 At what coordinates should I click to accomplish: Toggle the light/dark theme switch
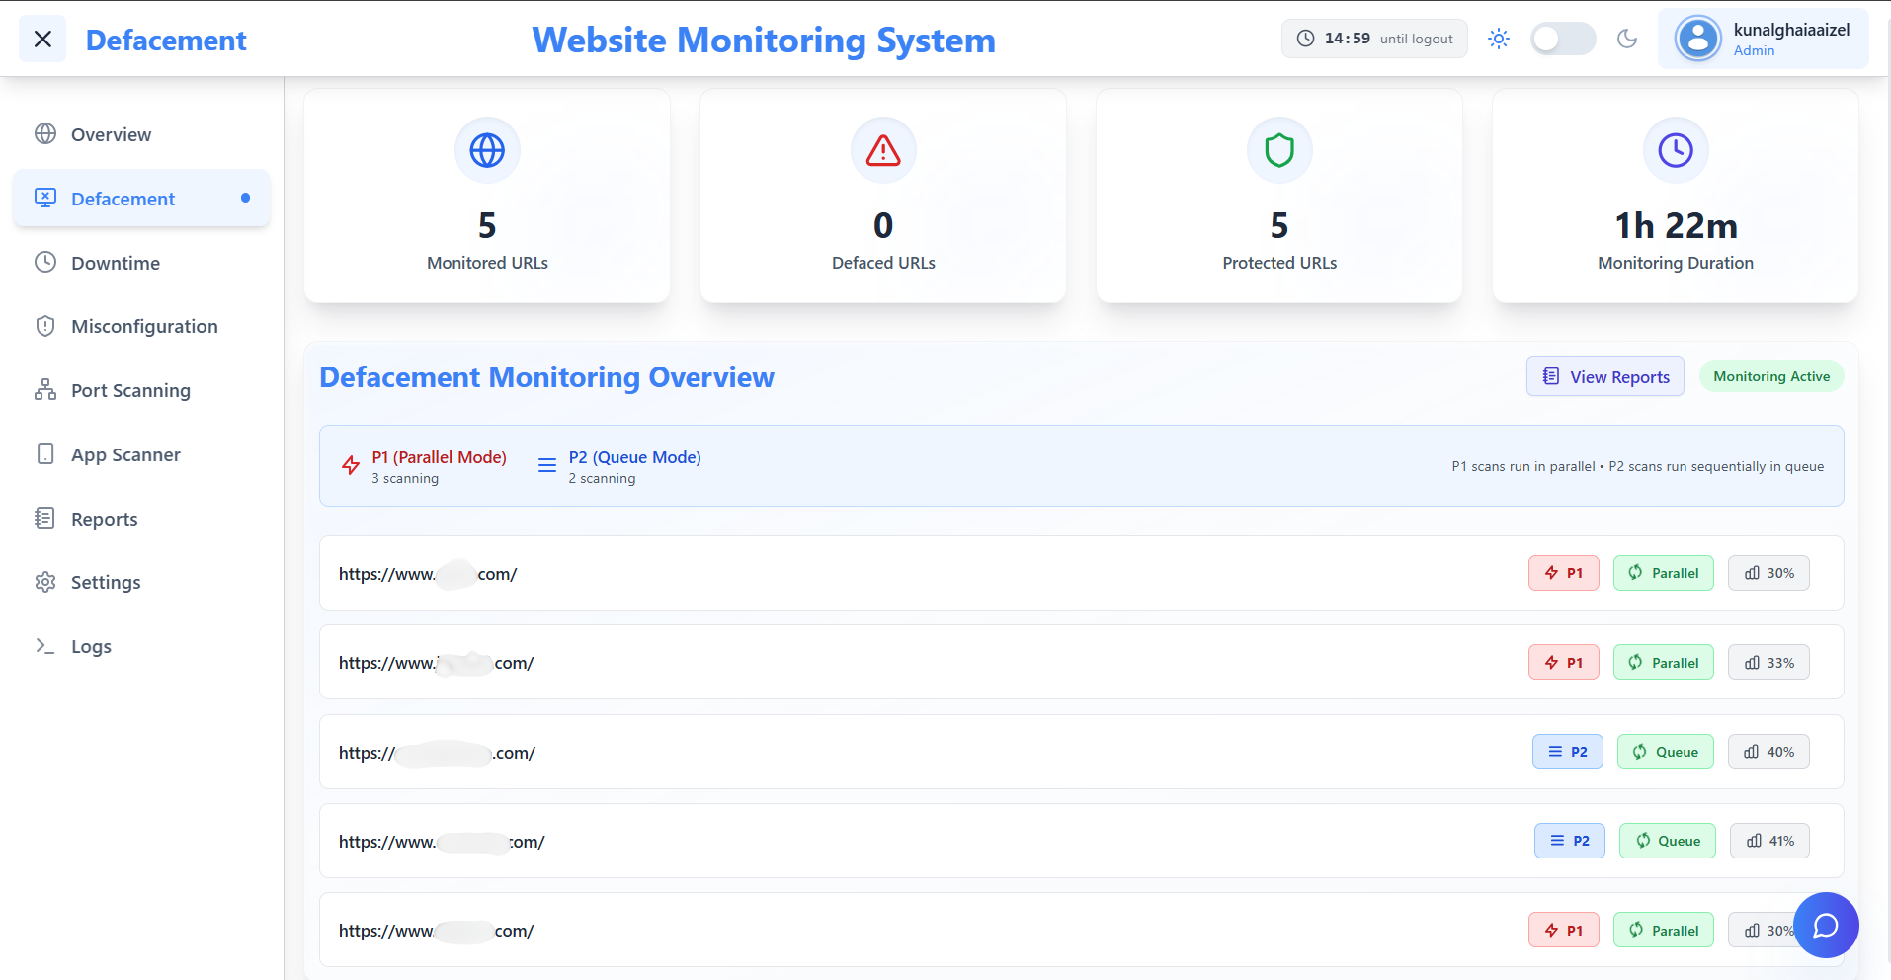pyautogui.click(x=1562, y=39)
